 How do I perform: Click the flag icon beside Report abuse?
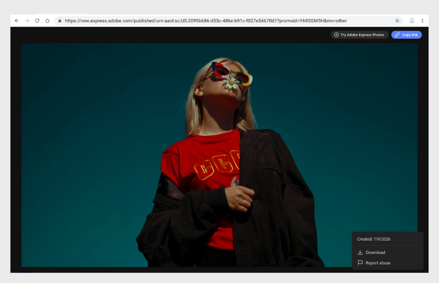tap(360, 263)
